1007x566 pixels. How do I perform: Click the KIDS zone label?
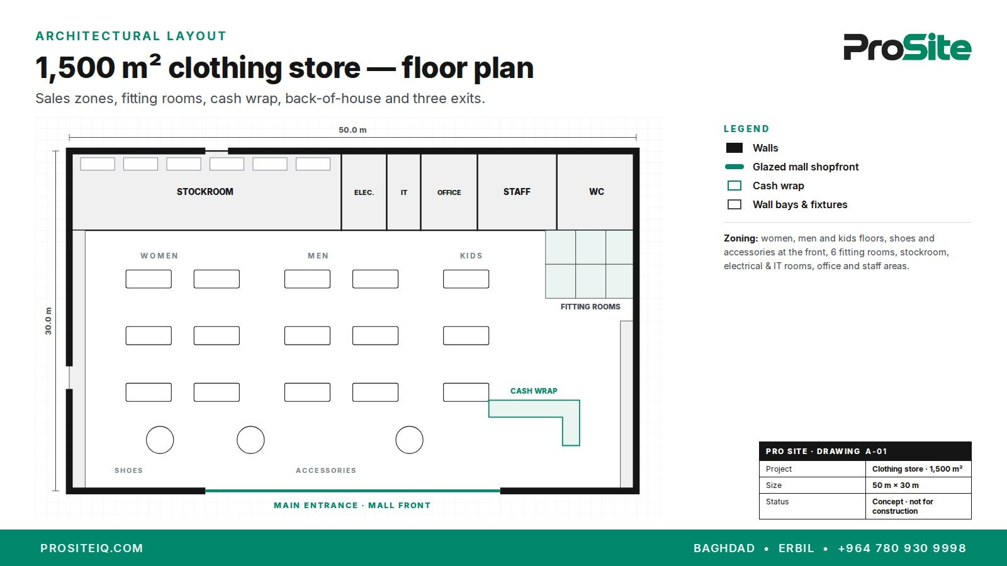pos(471,256)
